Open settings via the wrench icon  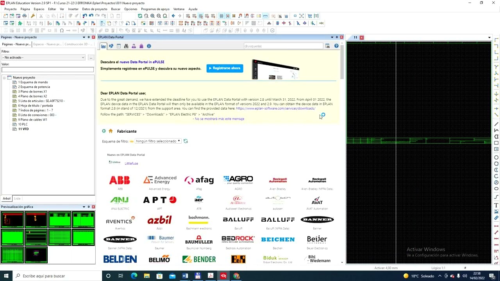coord(32,16)
